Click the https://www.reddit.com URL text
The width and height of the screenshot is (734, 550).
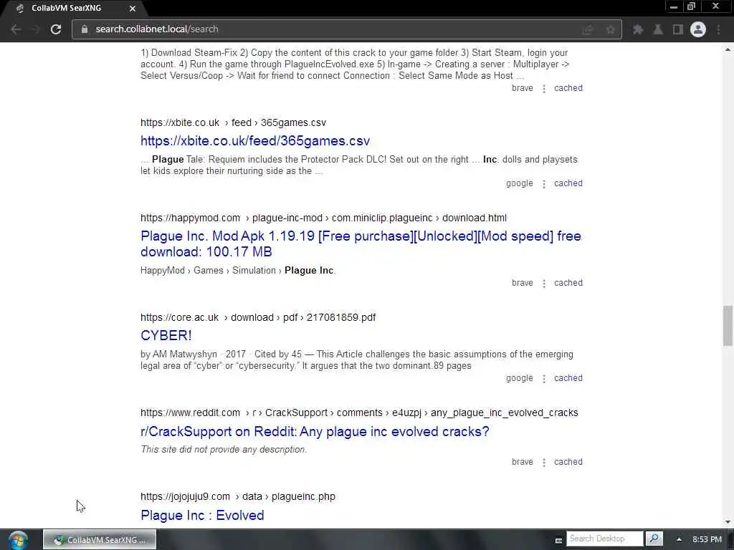point(190,413)
